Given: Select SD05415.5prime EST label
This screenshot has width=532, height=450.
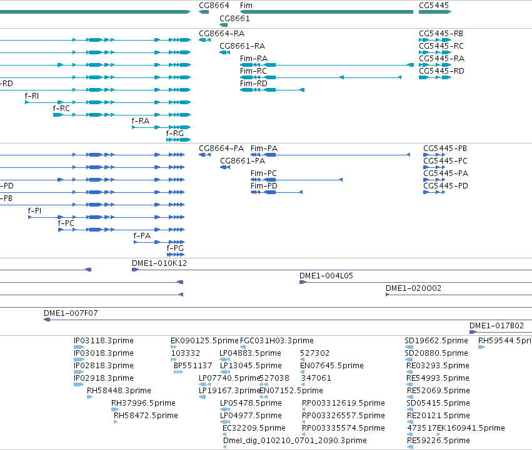Looking at the screenshot, I should (x=438, y=403).
